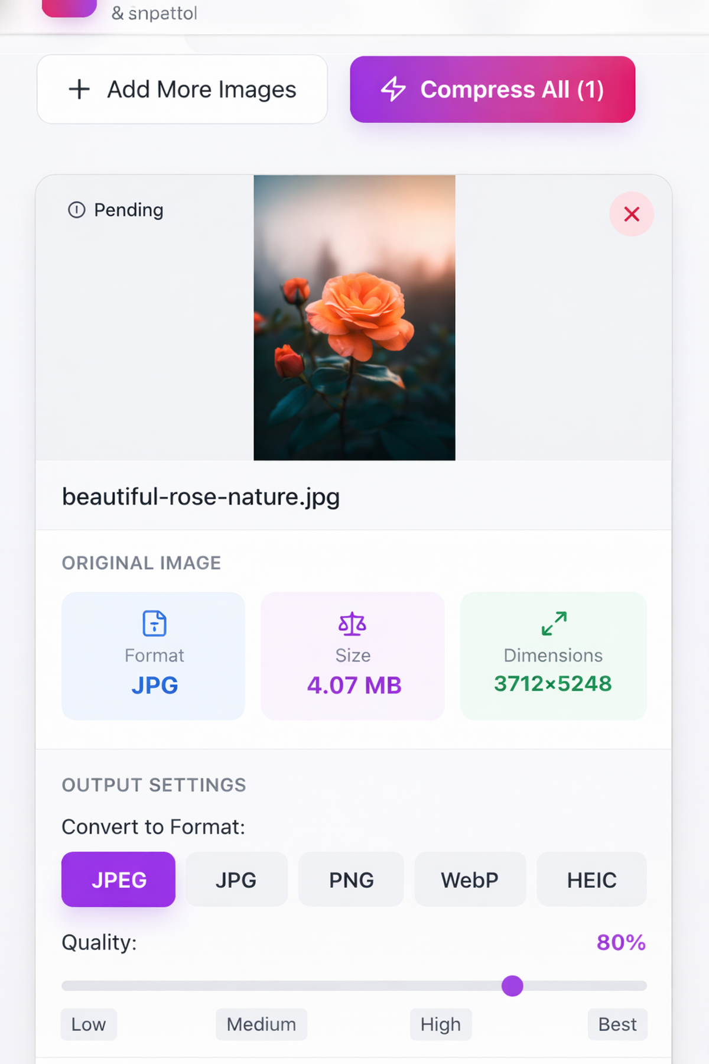Click the High quality preset
This screenshot has height=1064, width=709.
[441, 1024]
